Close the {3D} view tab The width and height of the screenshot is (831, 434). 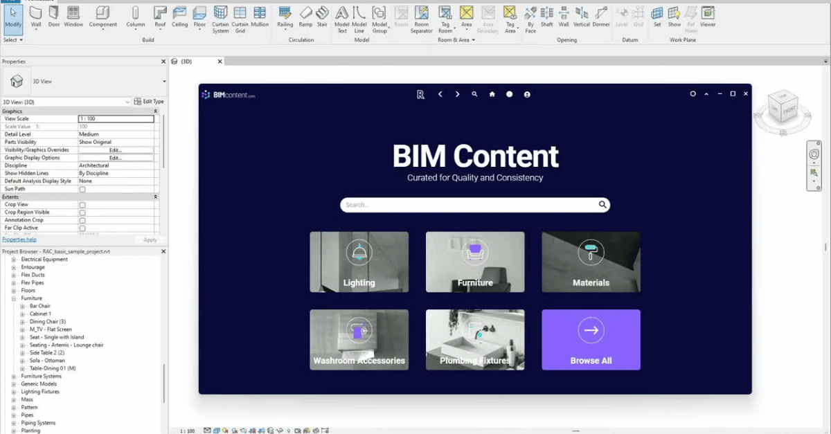coord(220,62)
